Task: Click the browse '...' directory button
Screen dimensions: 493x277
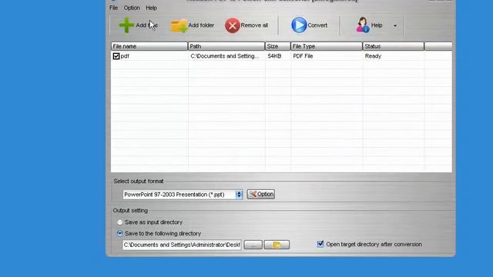Action: click(253, 245)
